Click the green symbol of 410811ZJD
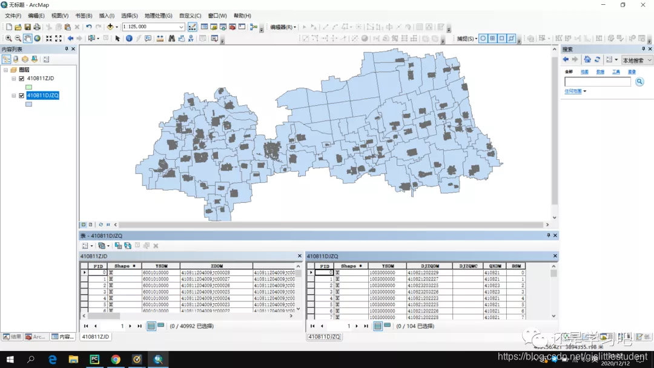Viewport: 654px width, 368px height. tap(29, 87)
